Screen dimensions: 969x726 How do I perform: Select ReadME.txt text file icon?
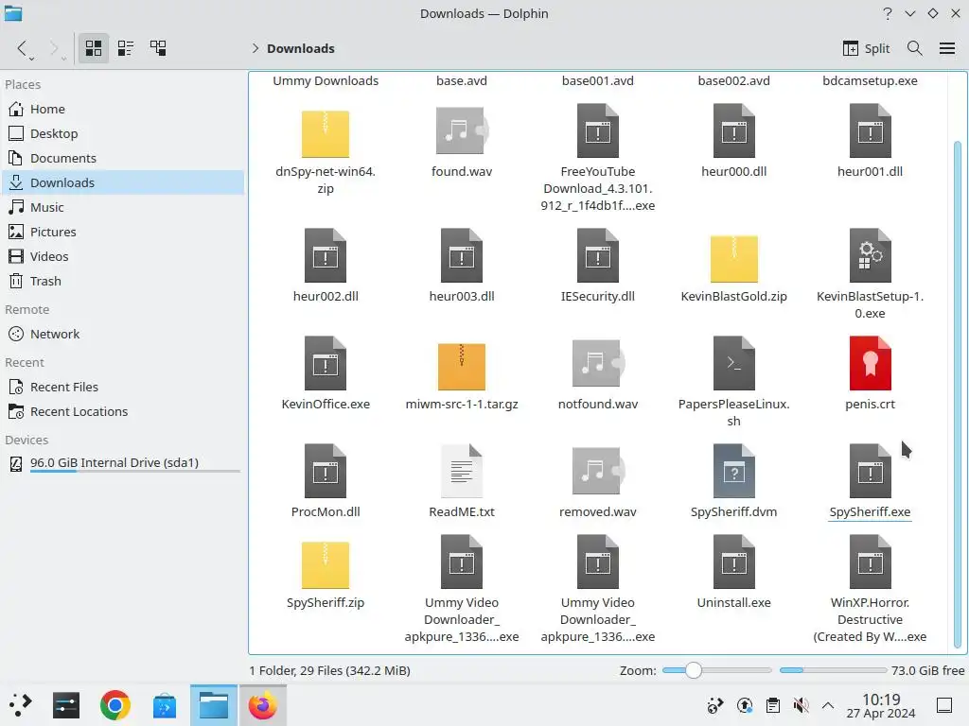[462, 471]
